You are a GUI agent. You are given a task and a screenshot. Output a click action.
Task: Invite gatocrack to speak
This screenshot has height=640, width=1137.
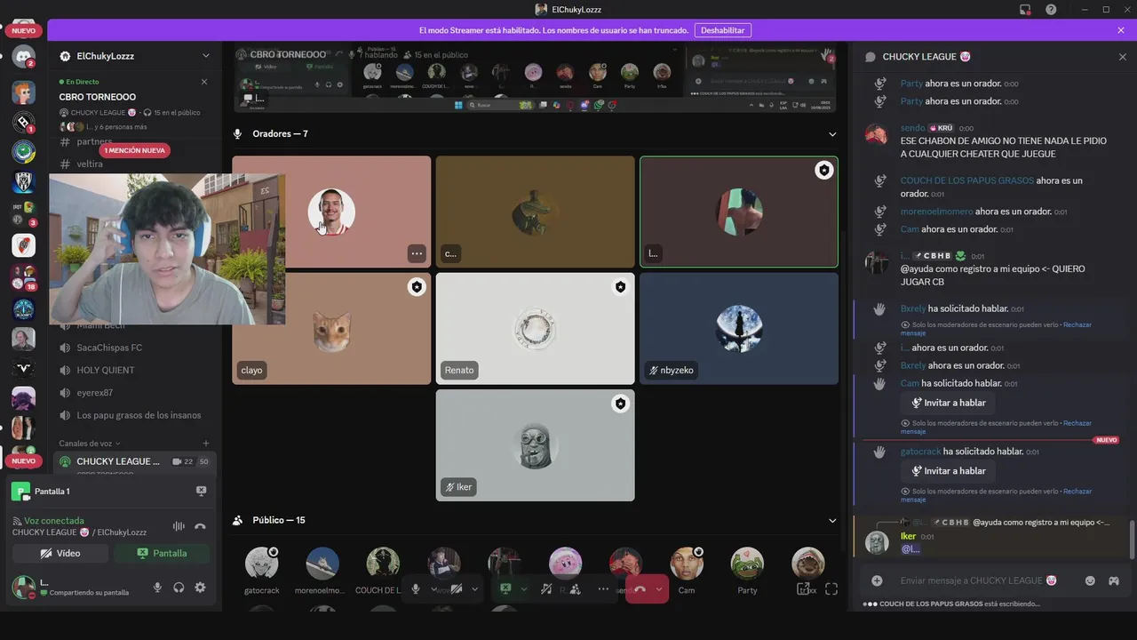coord(948,471)
